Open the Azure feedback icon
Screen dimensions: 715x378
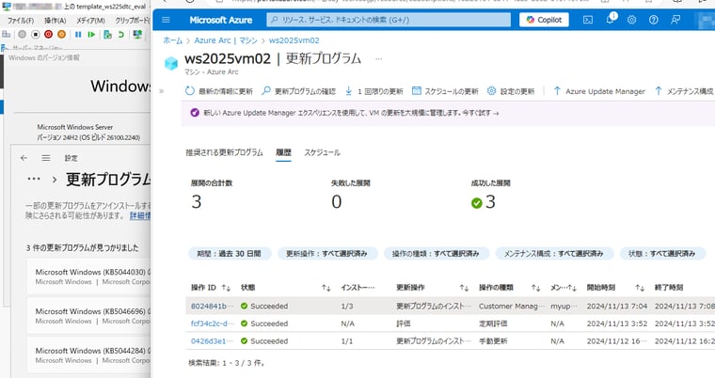(675, 20)
